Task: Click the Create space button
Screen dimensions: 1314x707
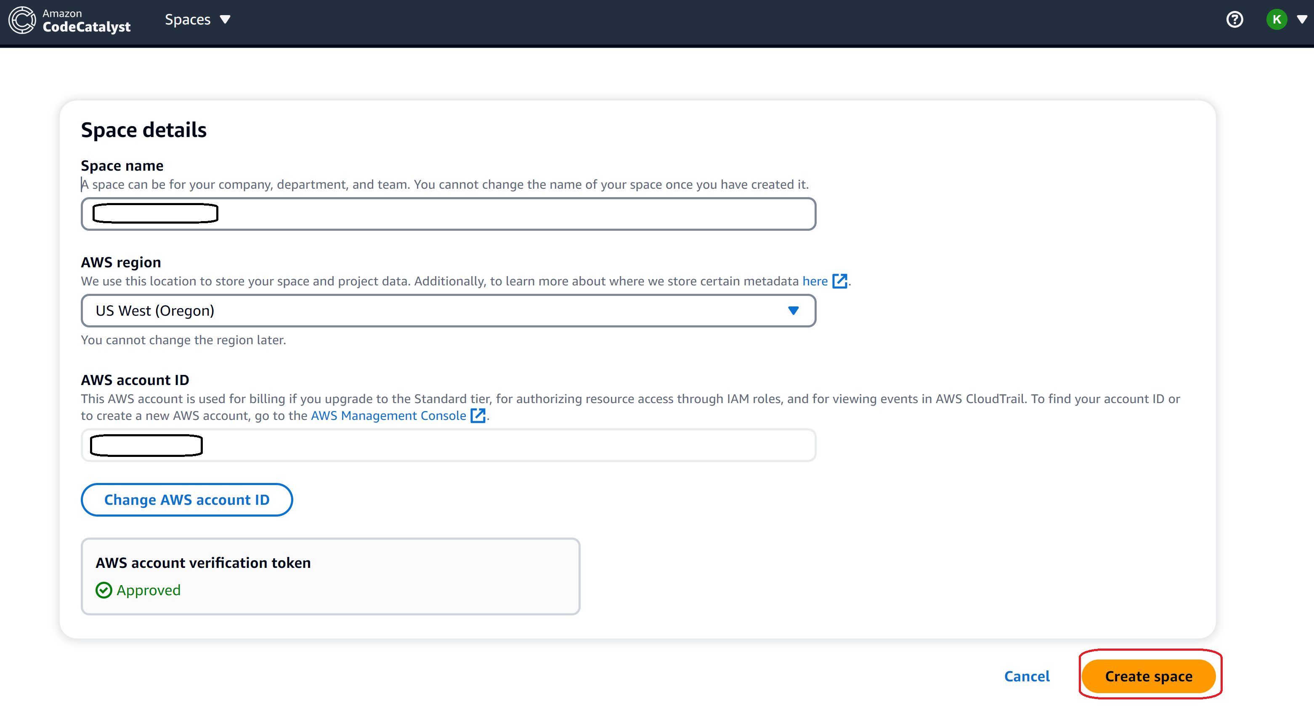Action: (1149, 676)
